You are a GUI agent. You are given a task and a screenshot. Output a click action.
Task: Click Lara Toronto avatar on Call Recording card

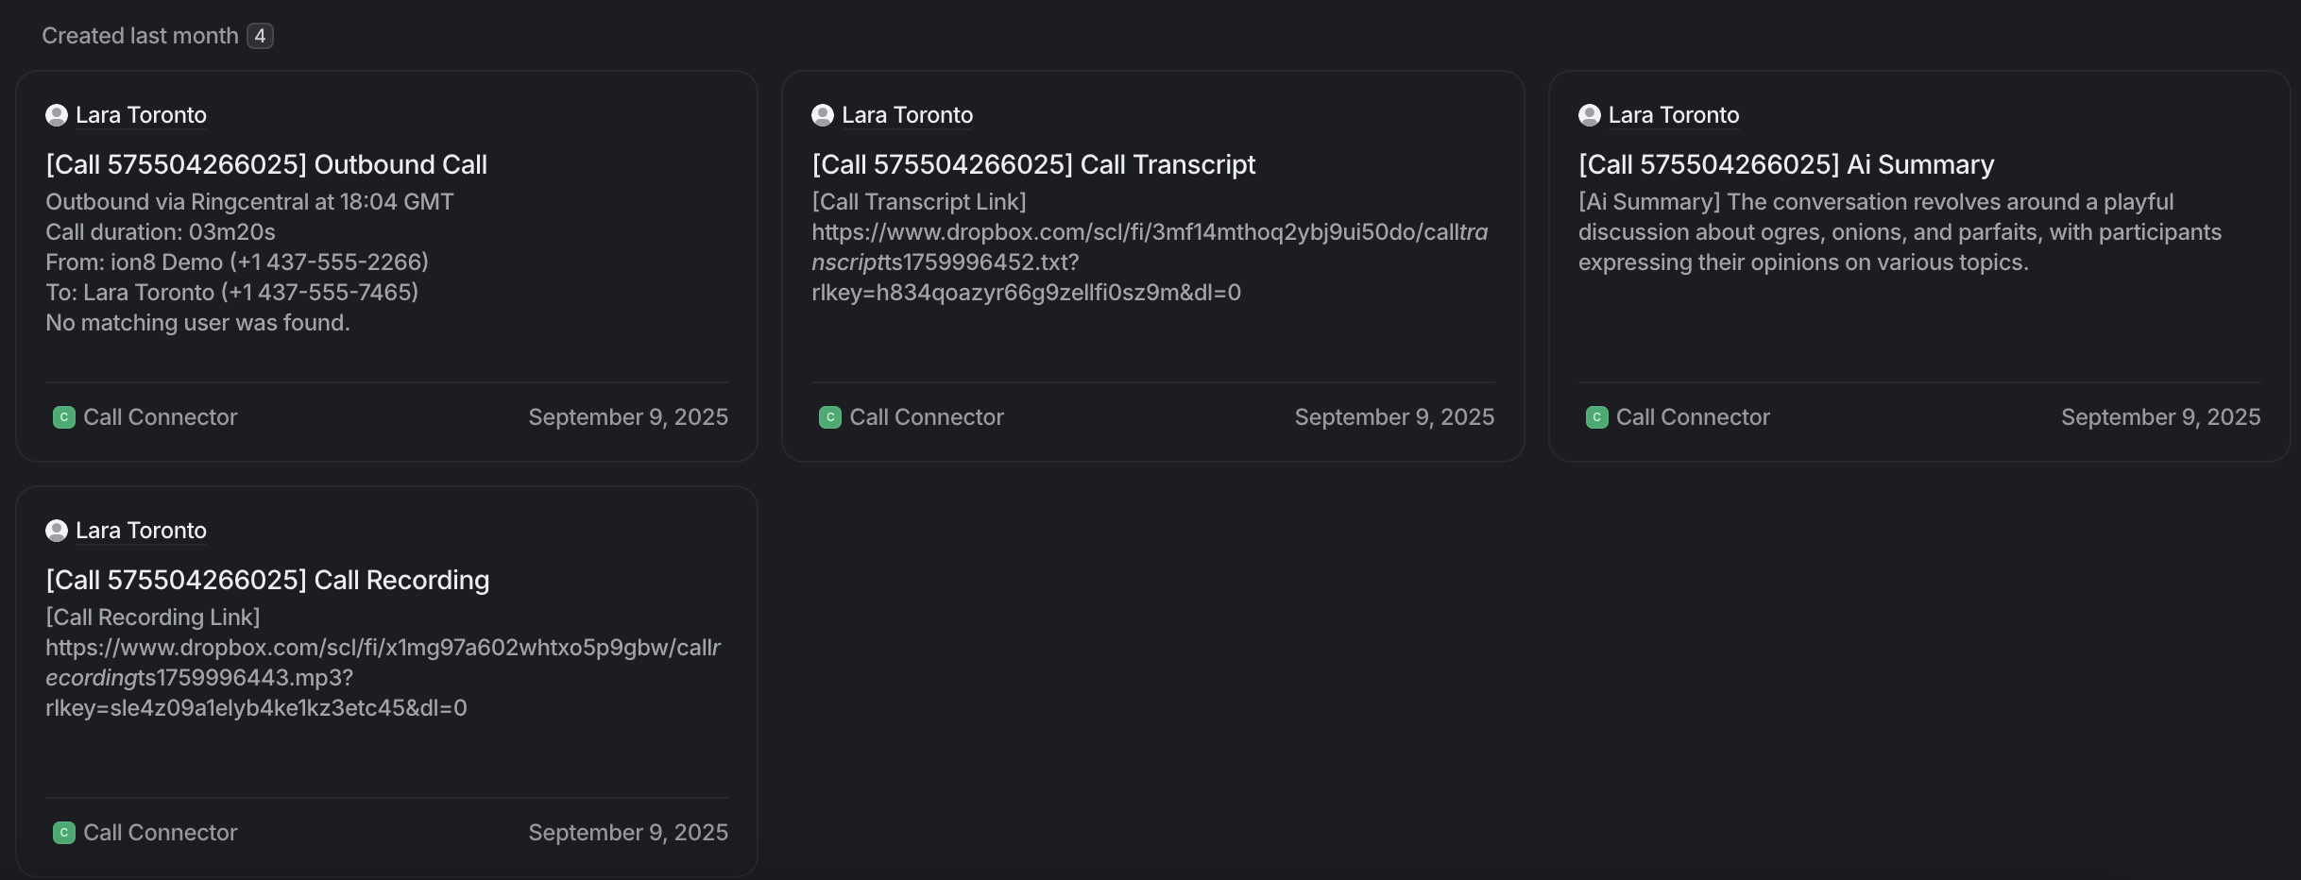57,531
